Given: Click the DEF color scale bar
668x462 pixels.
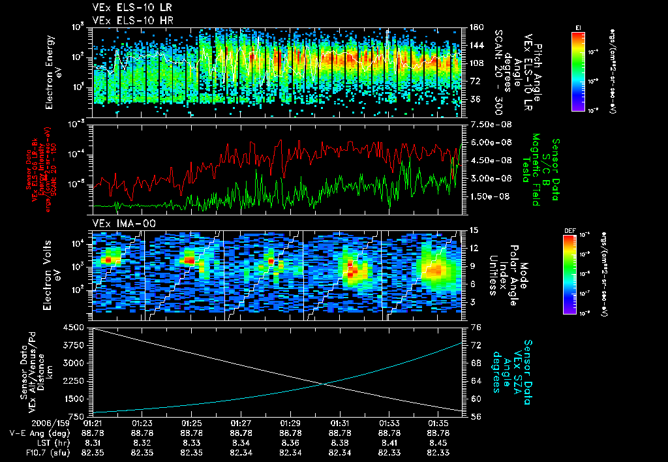Looking at the screenshot, I should (x=570, y=275).
